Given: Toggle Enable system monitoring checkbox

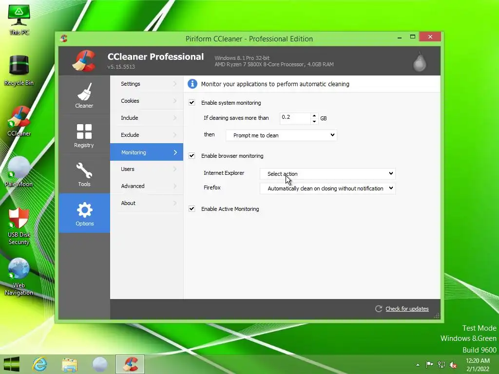Looking at the screenshot, I should [192, 102].
